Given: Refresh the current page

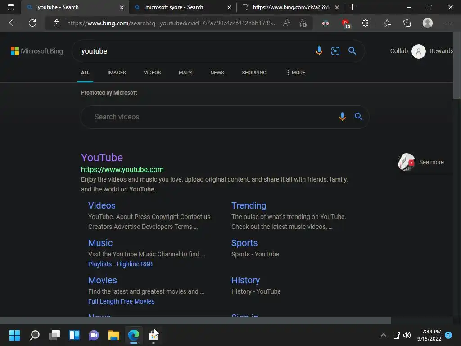Looking at the screenshot, I should (x=32, y=23).
